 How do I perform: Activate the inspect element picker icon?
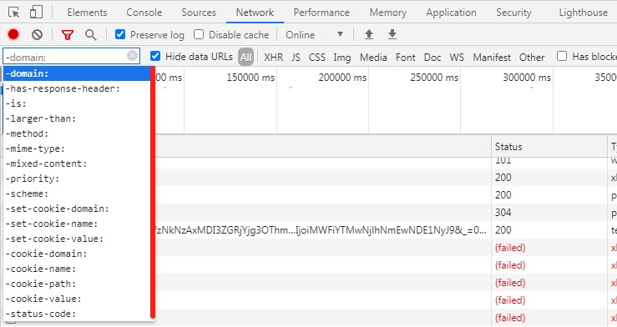point(13,13)
